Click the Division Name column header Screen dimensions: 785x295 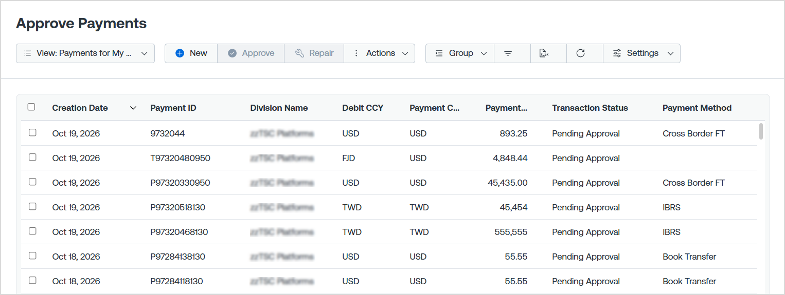pos(279,108)
